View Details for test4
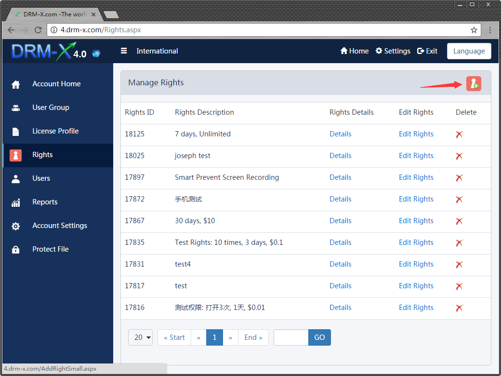The width and height of the screenshot is (501, 376). point(340,265)
